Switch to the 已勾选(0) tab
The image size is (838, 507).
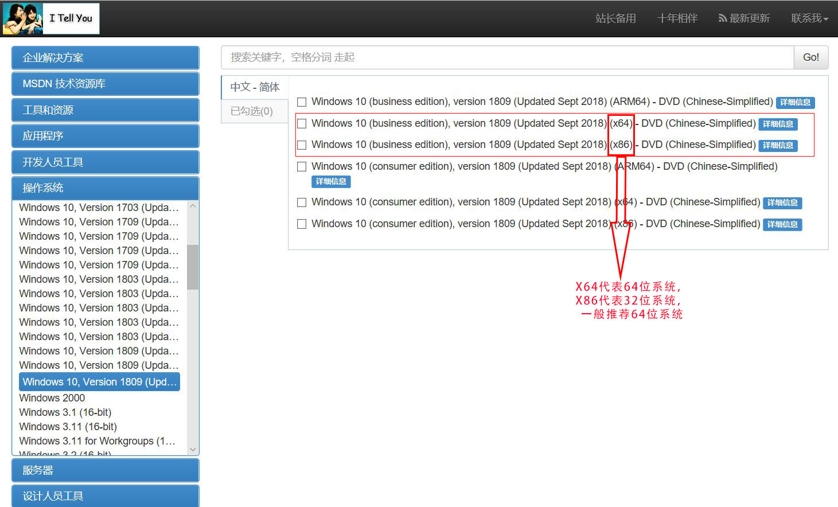coord(254,111)
